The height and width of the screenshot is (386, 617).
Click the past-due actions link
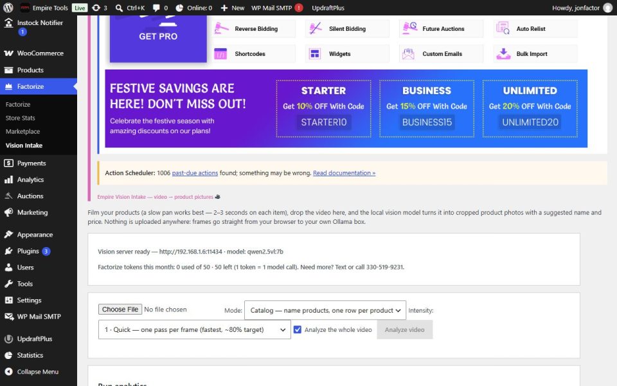pos(195,173)
